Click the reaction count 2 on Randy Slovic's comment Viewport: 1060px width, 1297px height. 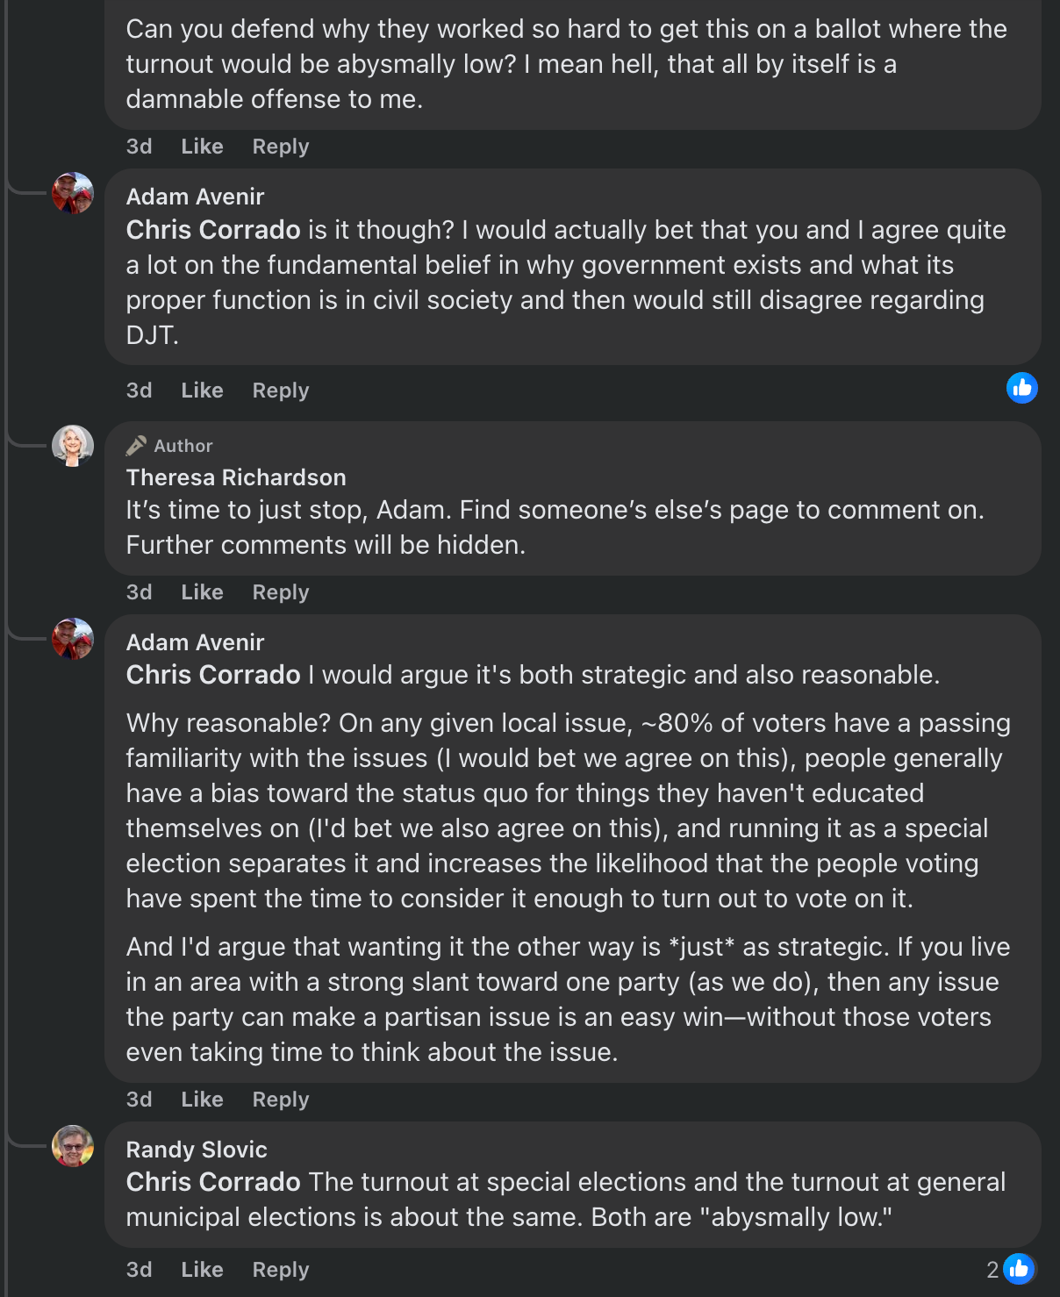(x=992, y=1268)
